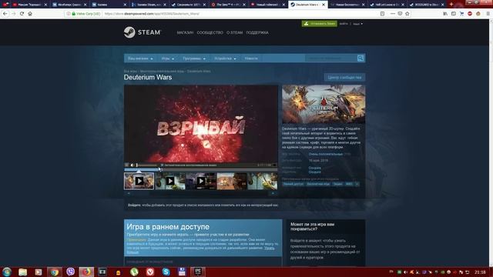The height and width of the screenshot is (277, 493).
Task: Adjust the trailer volume slider
Action: pos(146,165)
